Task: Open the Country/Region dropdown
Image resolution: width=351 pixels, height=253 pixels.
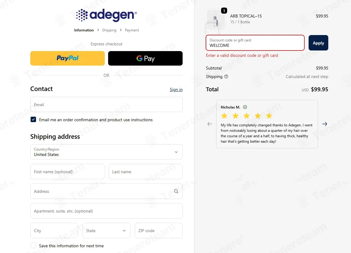Action: tap(106, 152)
